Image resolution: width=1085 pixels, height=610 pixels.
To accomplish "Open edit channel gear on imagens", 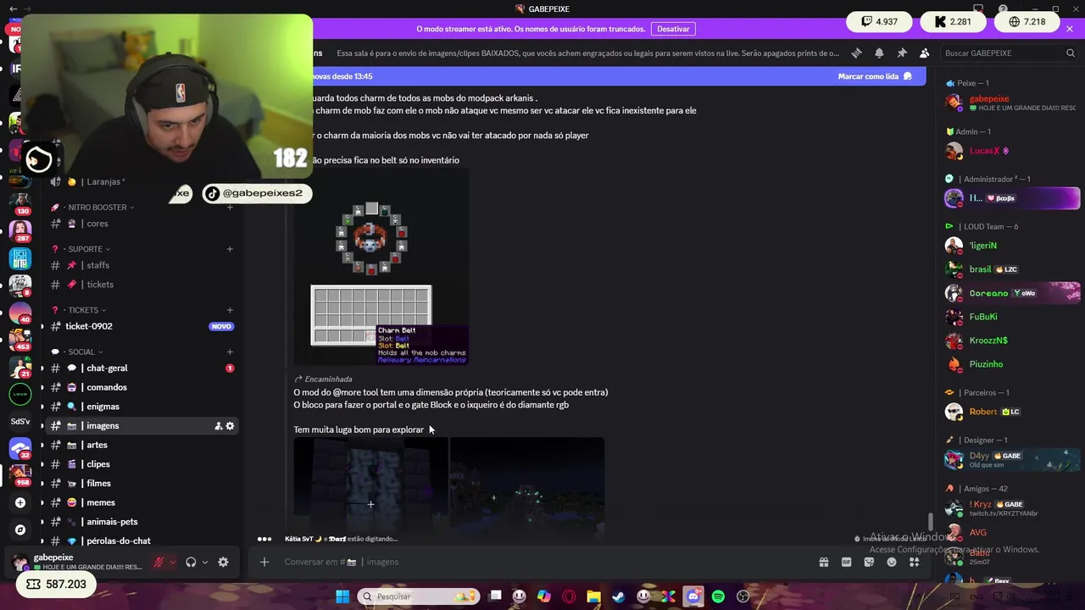I will [230, 426].
